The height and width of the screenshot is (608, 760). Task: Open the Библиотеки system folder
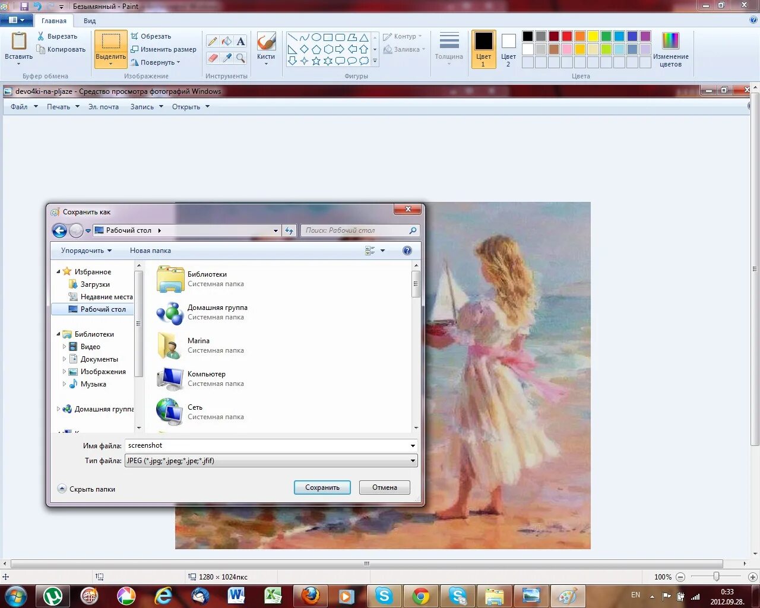tap(201, 279)
